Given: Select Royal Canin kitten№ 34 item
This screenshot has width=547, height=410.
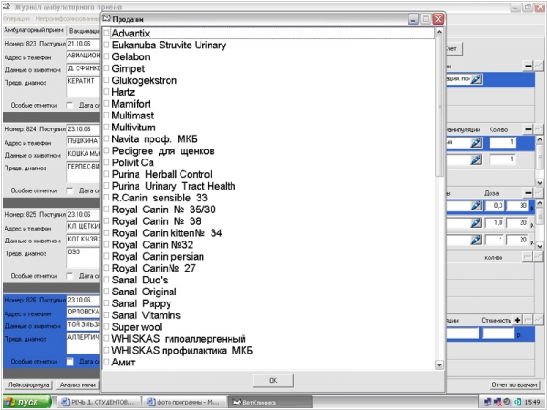Looking at the screenshot, I should point(167,233).
